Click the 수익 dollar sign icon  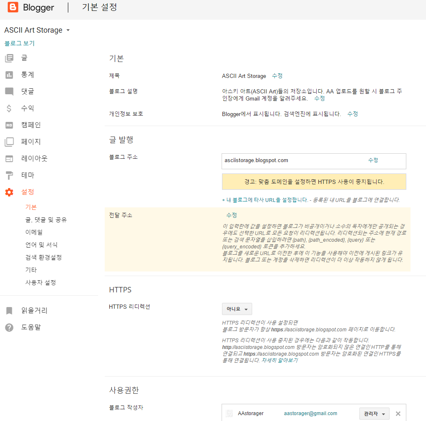coord(9,108)
